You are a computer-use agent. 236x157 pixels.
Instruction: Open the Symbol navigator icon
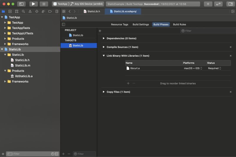click(17, 11)
